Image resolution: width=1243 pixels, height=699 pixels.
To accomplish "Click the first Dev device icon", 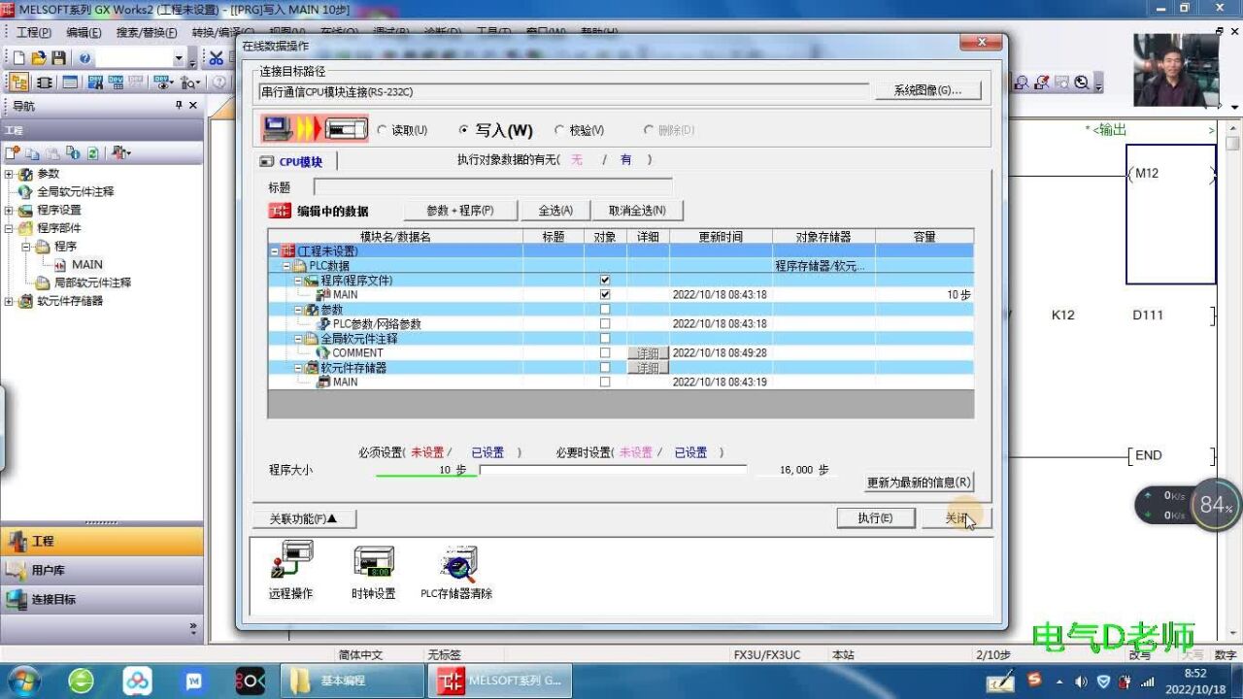I will pos(95,83).
